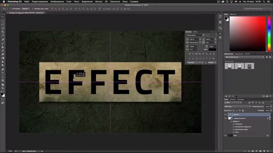This screenshot has width=273, height=153.
Task: Hide the EFFECT text layer
Action: coord(226,114)
